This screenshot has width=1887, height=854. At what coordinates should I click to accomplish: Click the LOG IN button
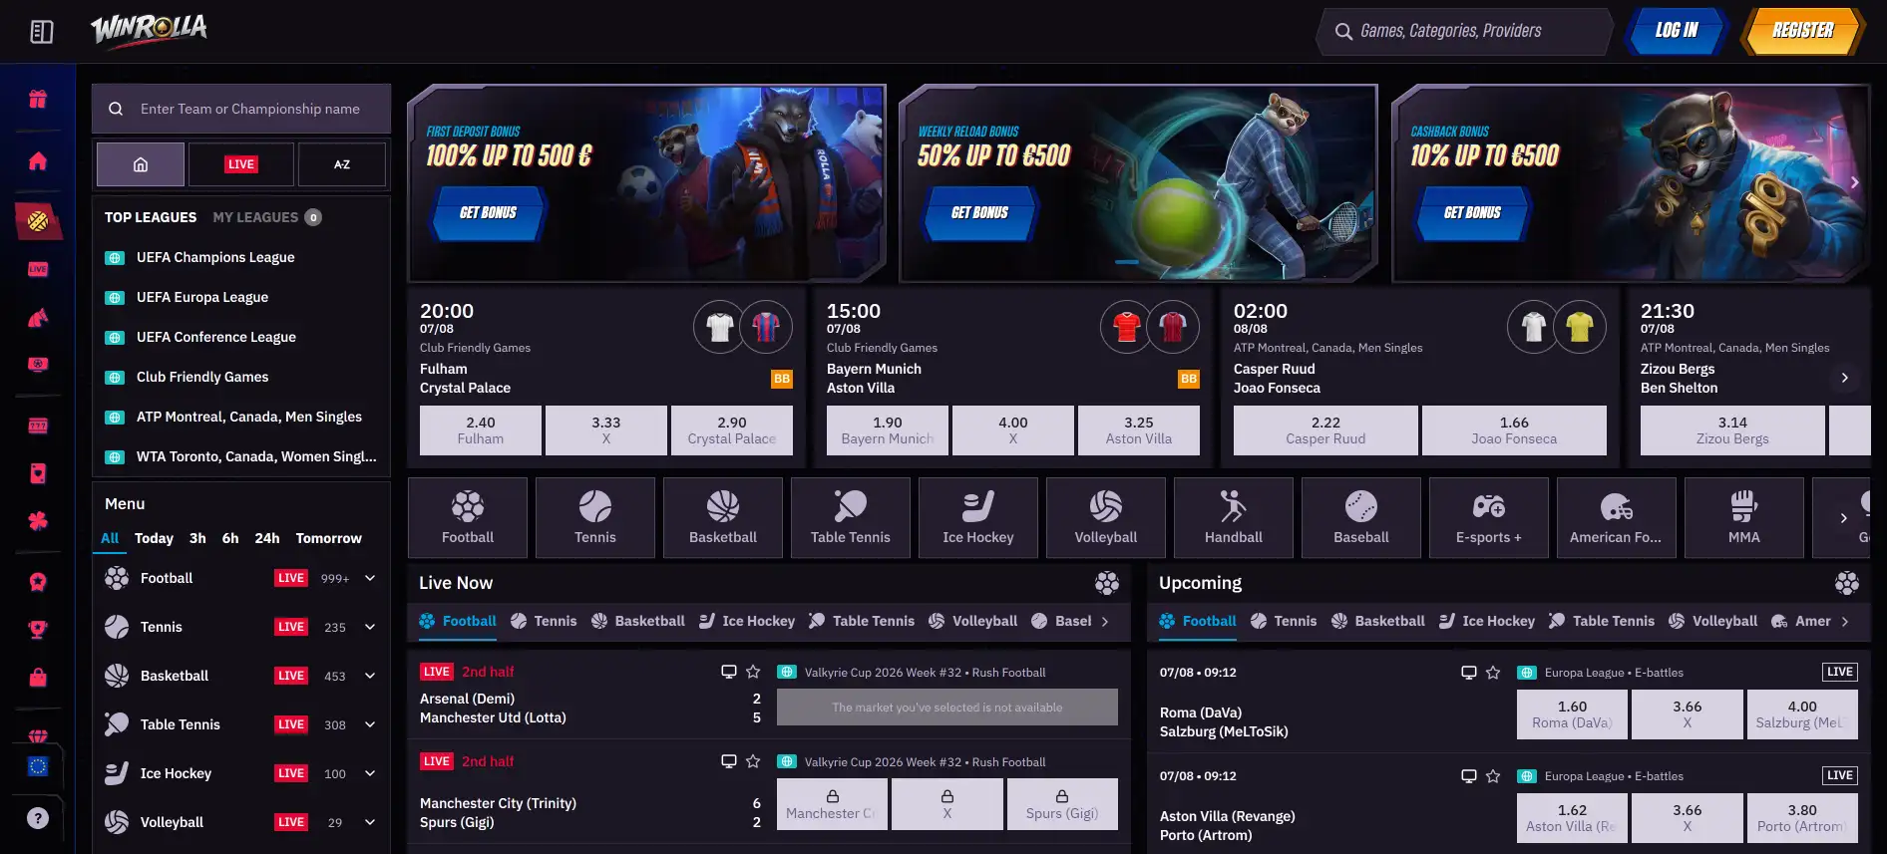pos(1677,31)
